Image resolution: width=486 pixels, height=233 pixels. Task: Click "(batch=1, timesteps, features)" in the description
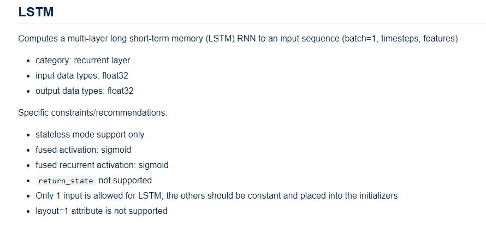[x=399, y=39]
